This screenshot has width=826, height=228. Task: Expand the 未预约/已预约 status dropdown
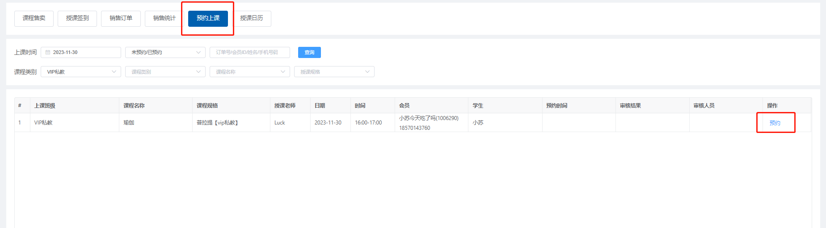pos(165,52)
